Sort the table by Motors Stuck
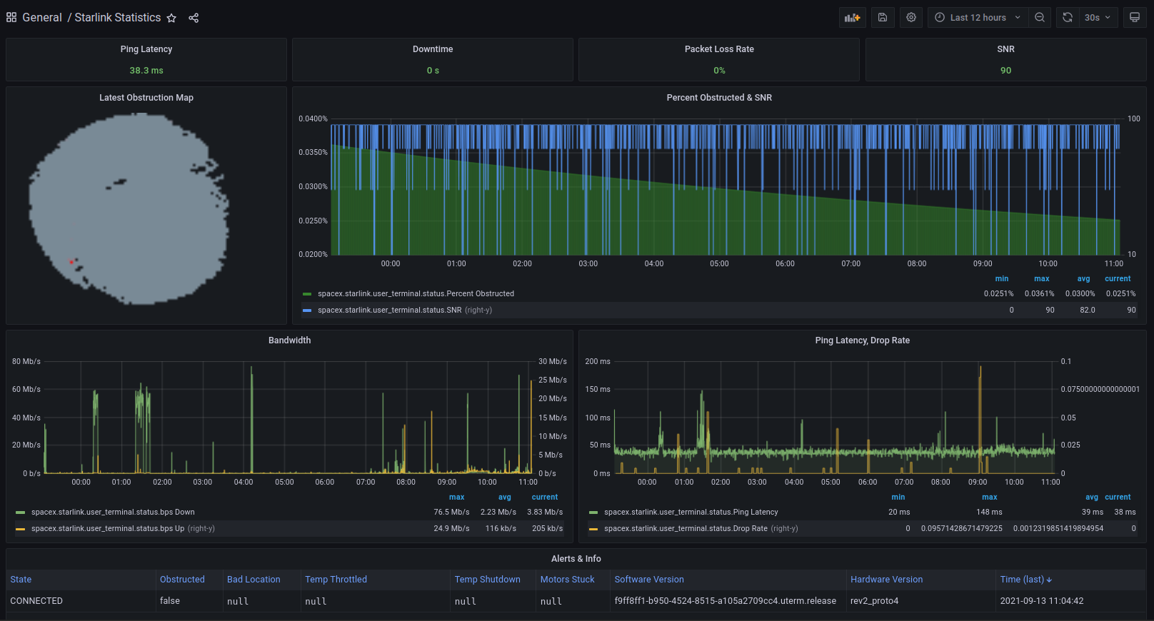This screenshot has height=621, width=1154. tap(567, 580)
